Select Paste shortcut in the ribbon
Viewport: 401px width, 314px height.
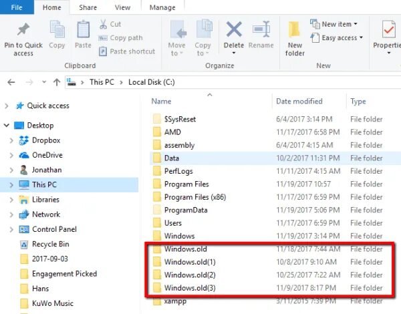pyautogui.click(x=127, y=51)
